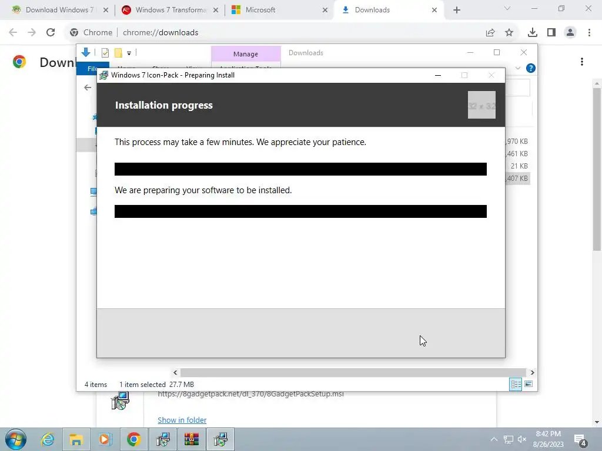Image resolution: width=602 pixels, height=451 pixels.
Task: Go back in Explorer window
Action: click(x=88, y=87)
